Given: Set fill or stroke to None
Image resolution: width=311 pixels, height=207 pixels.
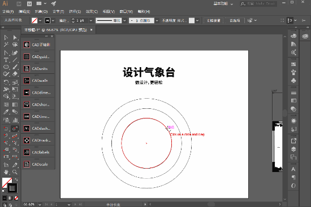Looking at the screenshot, I should coord(16,198).
